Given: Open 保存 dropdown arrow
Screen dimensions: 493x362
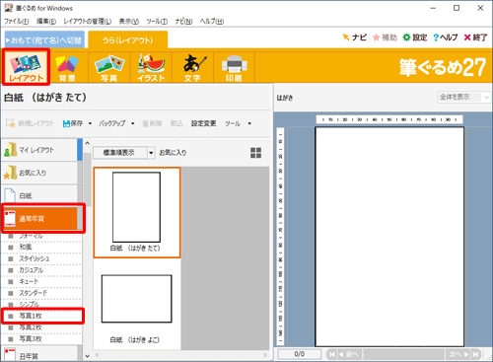Looking at the screenshot, I should tap(90, 123).
